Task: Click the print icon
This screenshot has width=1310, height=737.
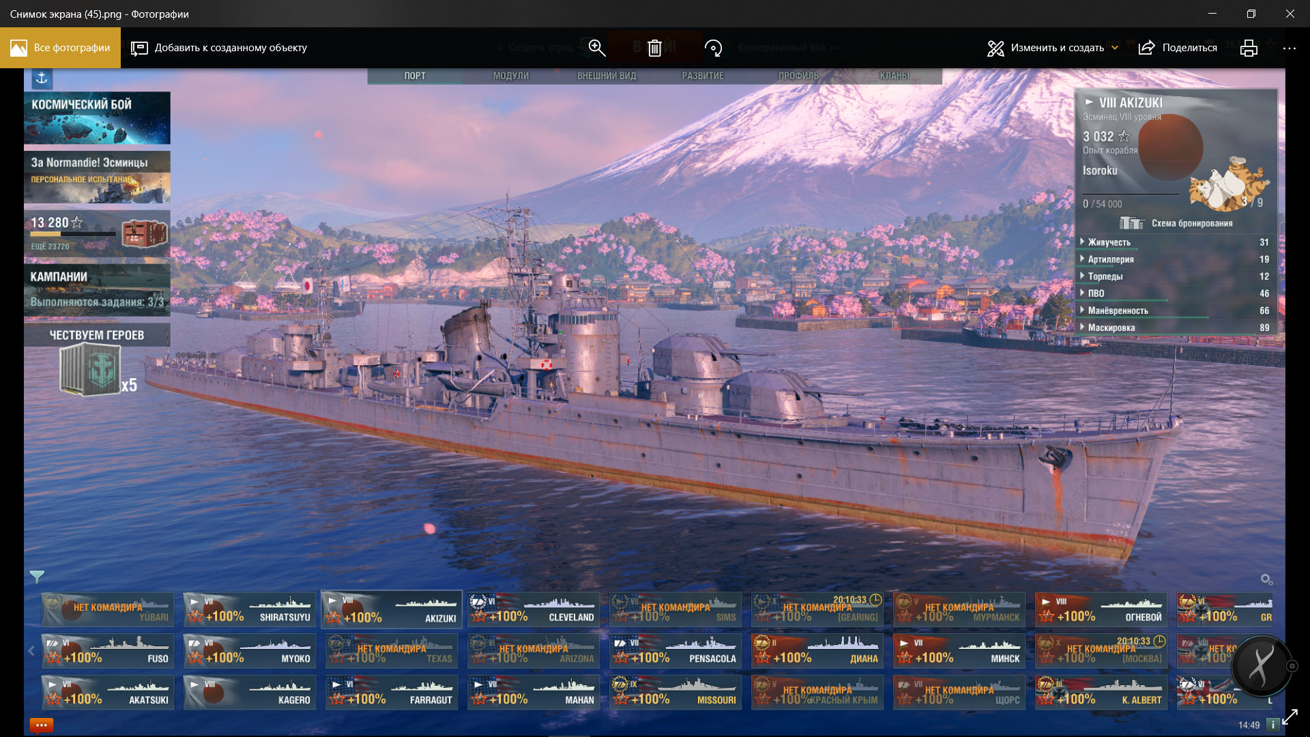Action: pyautogui.click(x=1249, y=48)
